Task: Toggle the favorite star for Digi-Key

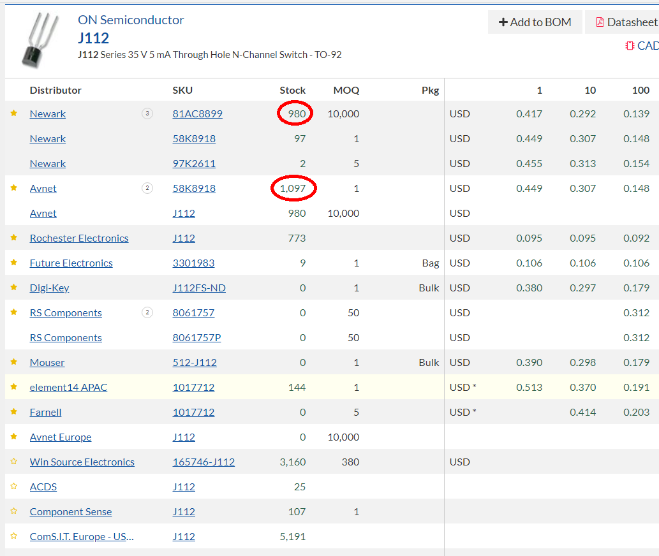Action: 14,287
